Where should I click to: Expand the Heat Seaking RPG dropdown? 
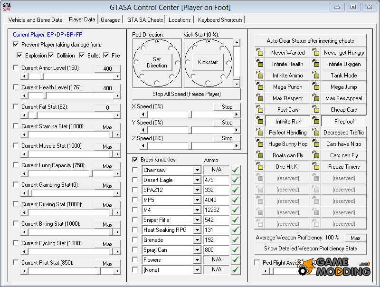pos(197,230)
